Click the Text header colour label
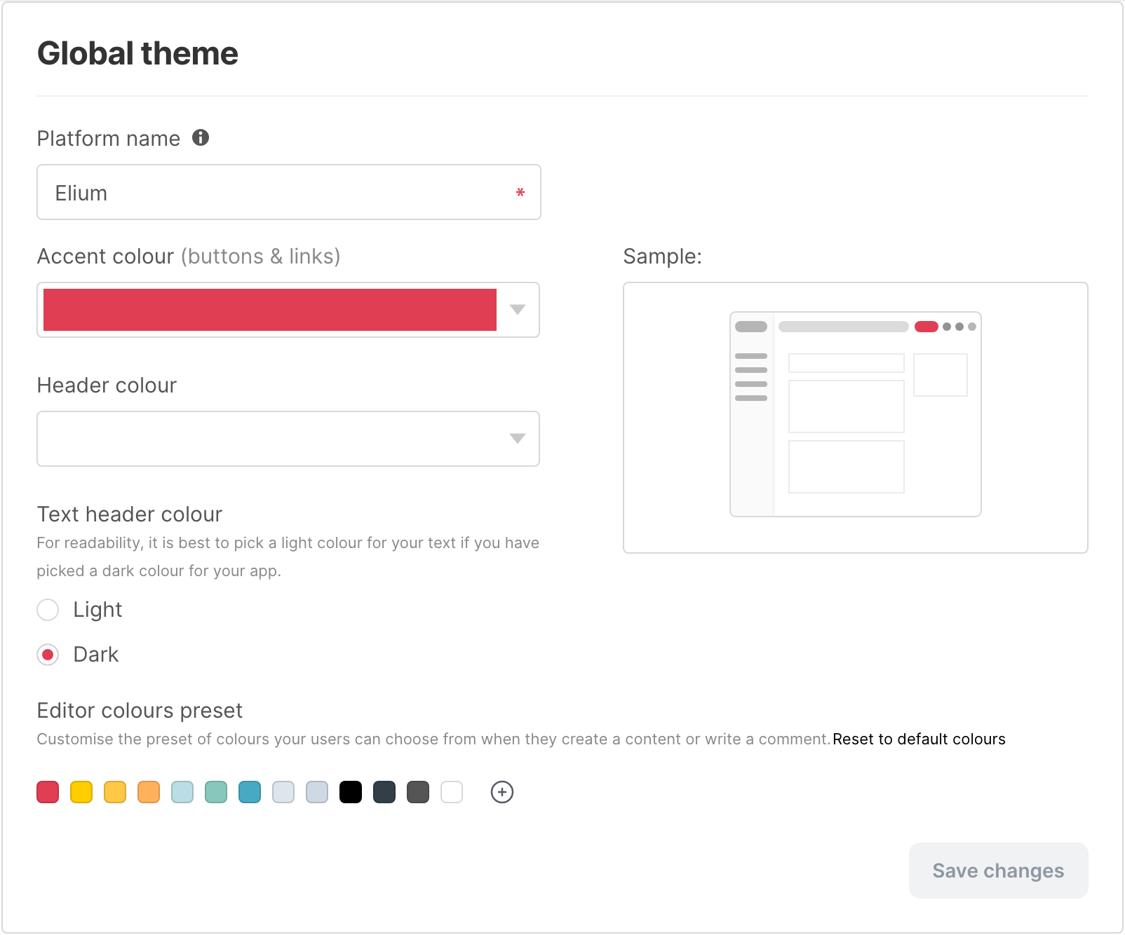Viewport: 1125px width, 935px height. click(x=129, y=514)
